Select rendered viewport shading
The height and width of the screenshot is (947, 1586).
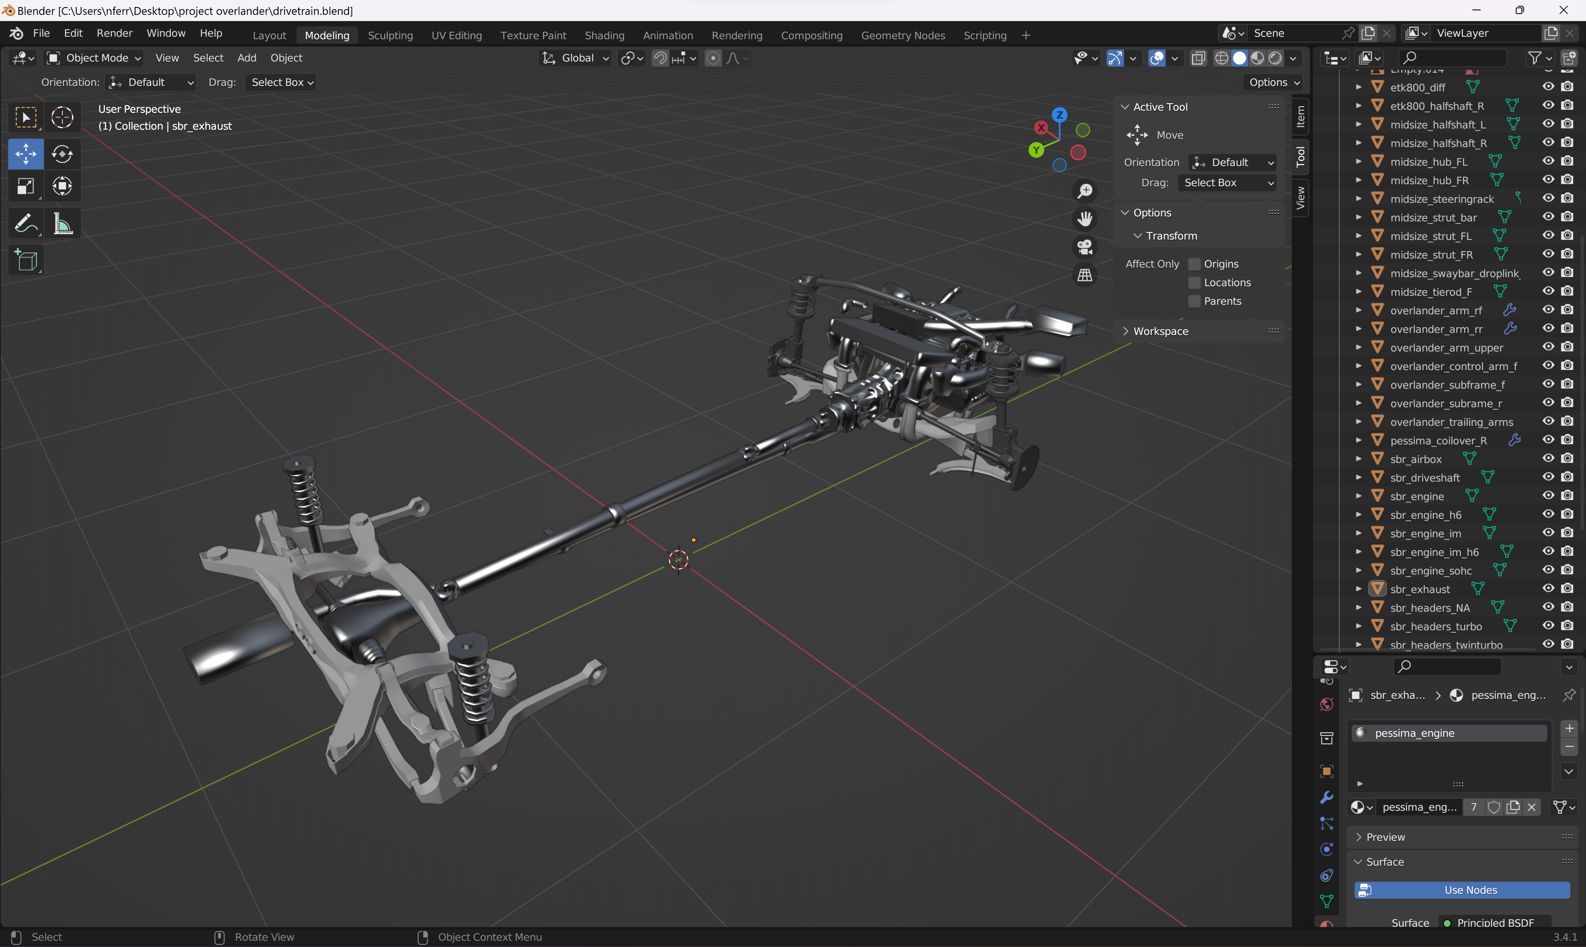[1275, 58]
